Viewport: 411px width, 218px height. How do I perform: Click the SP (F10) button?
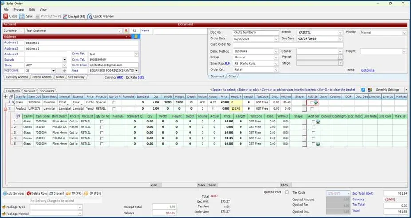tap(92, 194)
